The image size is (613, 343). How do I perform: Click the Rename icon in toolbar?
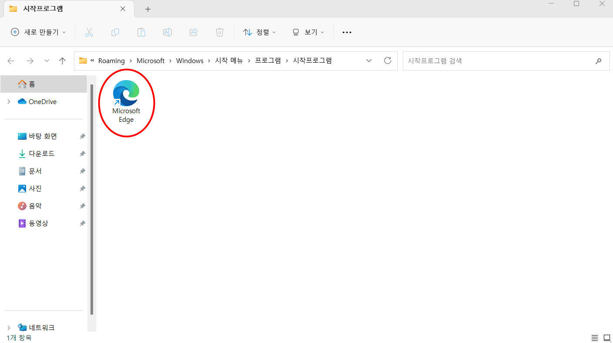(167, 32)
